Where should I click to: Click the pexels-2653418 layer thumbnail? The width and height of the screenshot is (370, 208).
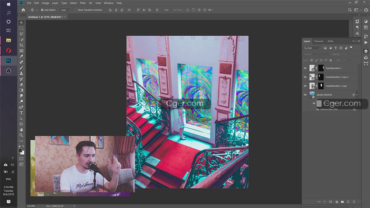[312, 95]
